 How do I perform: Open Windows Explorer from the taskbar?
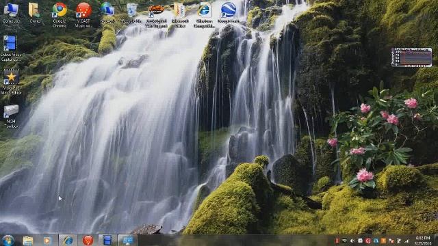click(x=27, y=241)
